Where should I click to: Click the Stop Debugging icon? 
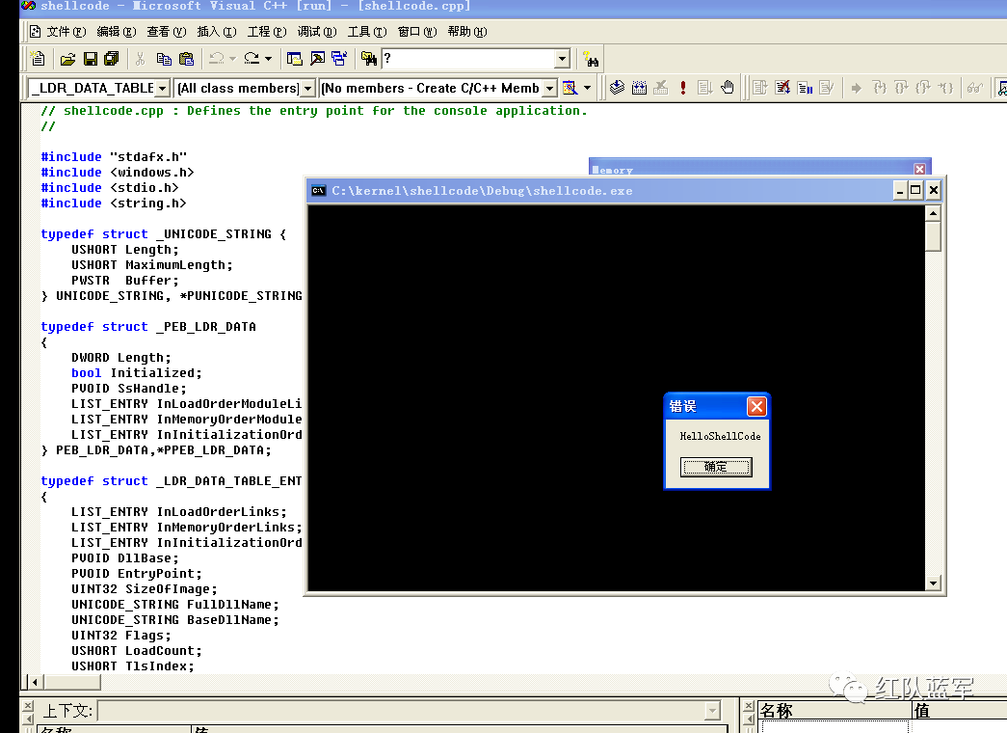click(782, 88)
